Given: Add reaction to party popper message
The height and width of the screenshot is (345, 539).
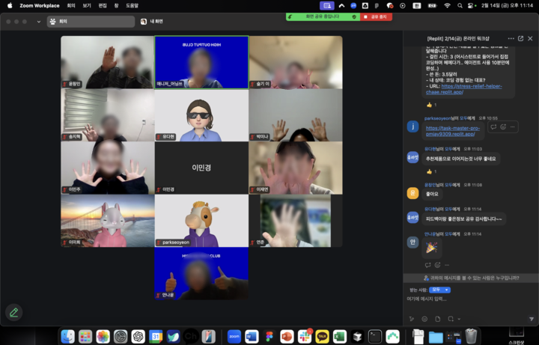Looking at the screenshot, I should coord(437,265).
